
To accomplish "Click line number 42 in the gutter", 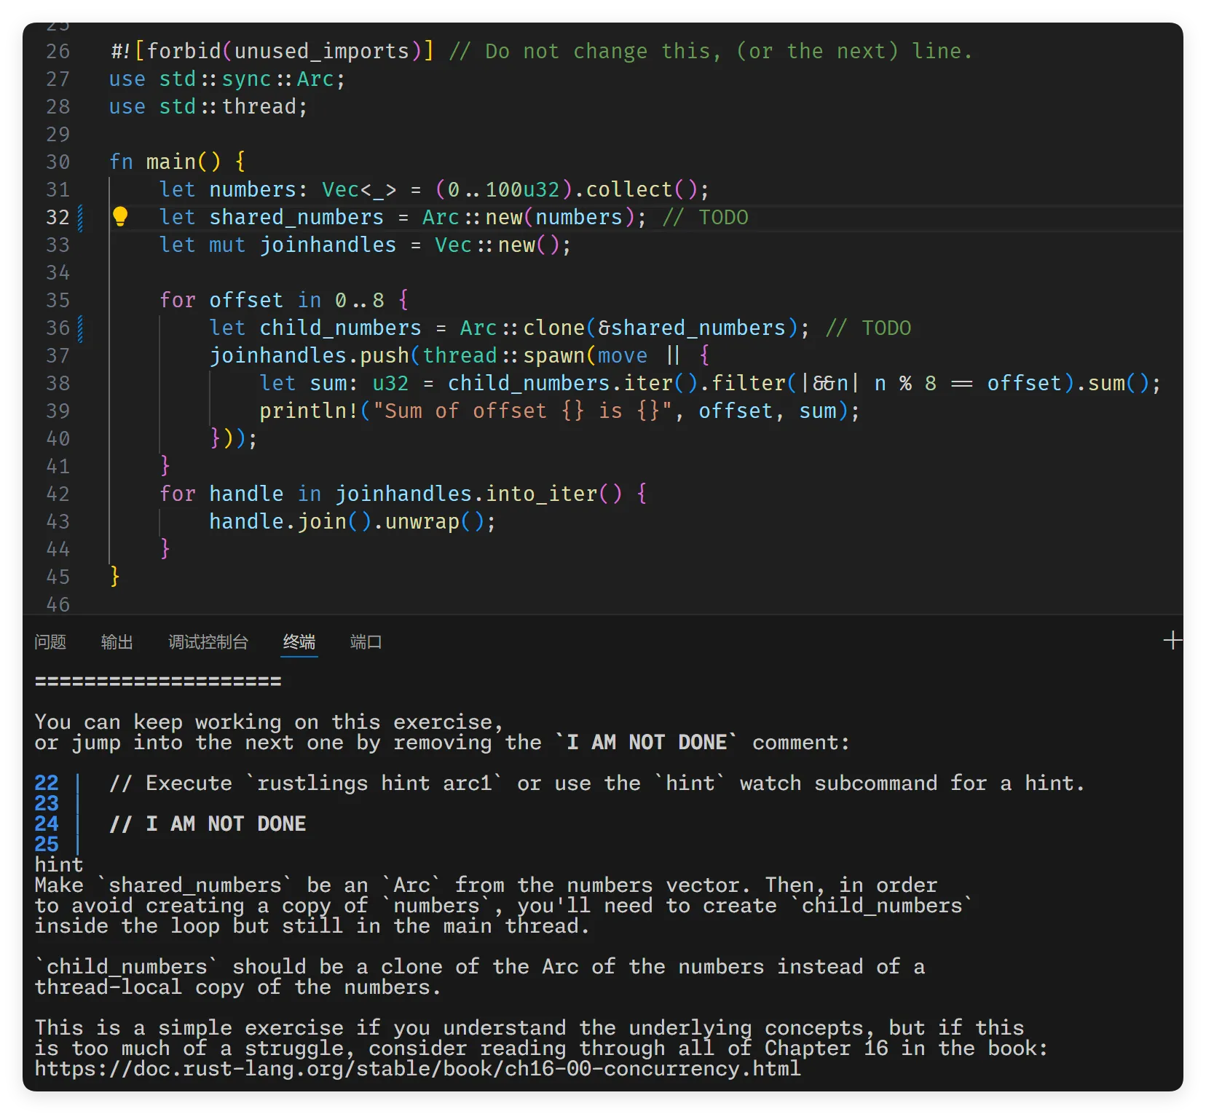I will [x=58, y=494].
